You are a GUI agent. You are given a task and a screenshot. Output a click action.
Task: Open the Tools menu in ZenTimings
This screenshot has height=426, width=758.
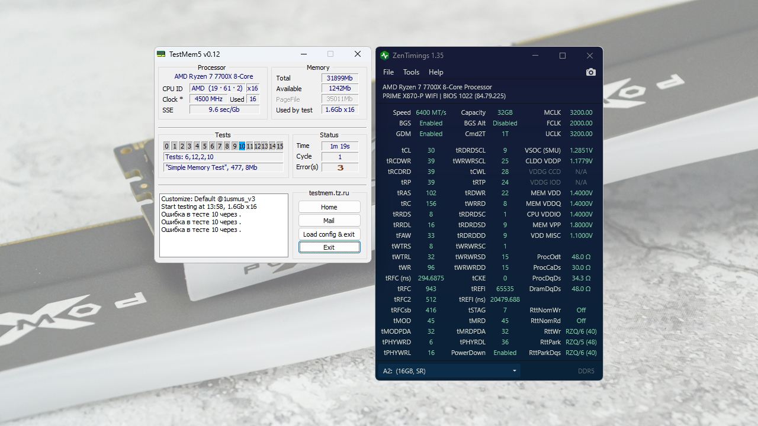coord(411,72)
